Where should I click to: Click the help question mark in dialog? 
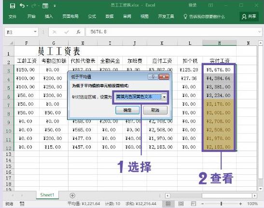coord(153,77)
